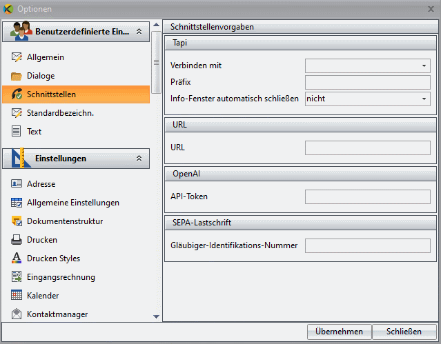Select the Adresse contact card icon
The width and height of the screenshot is (441, 344).
(x=17, y=184)
